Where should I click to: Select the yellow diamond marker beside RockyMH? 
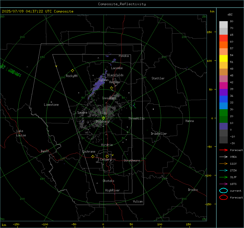(72, 71)
